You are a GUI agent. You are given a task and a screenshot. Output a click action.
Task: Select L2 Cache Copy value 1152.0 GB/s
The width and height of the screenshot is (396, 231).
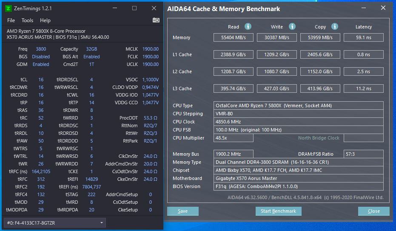point(320,71)
